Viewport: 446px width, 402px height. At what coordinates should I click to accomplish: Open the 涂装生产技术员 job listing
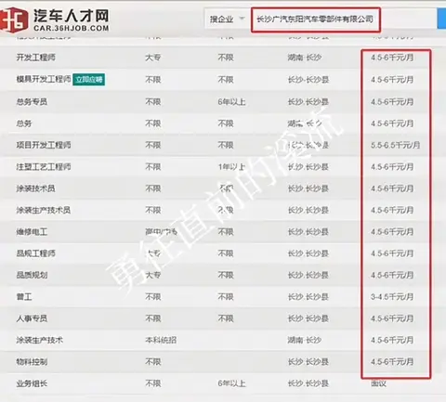click(x=44, y=210)
